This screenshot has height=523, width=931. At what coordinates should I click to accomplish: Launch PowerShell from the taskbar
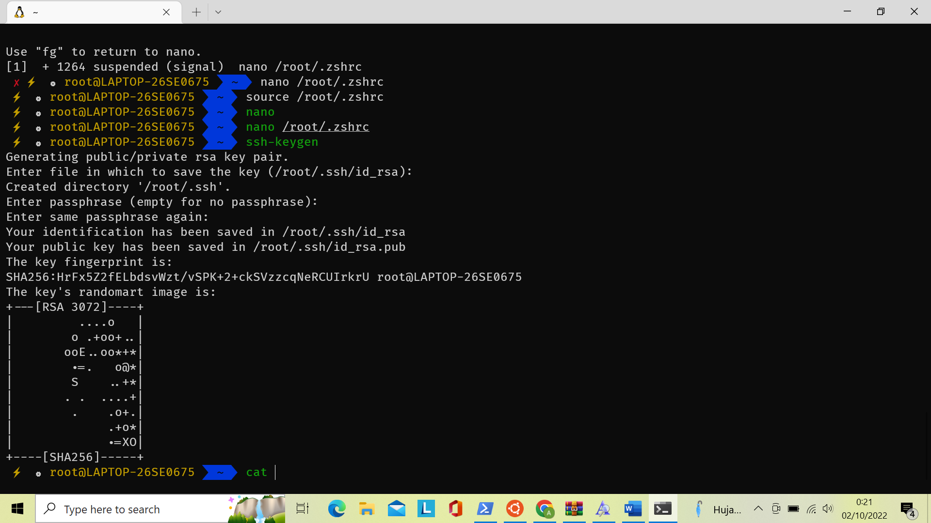coord(485,509)
